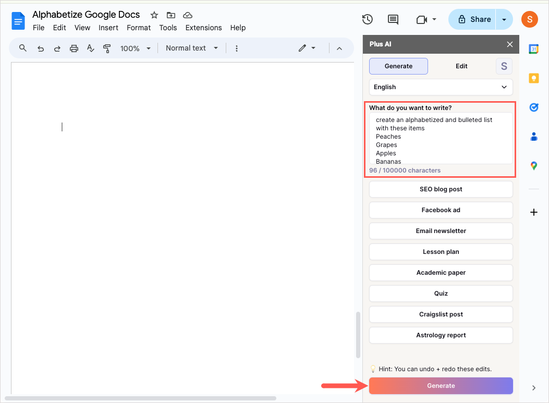Click the horizontal scrollbar at bottom
The width and height of the screenshot is (549, 403).
point(140,398)
